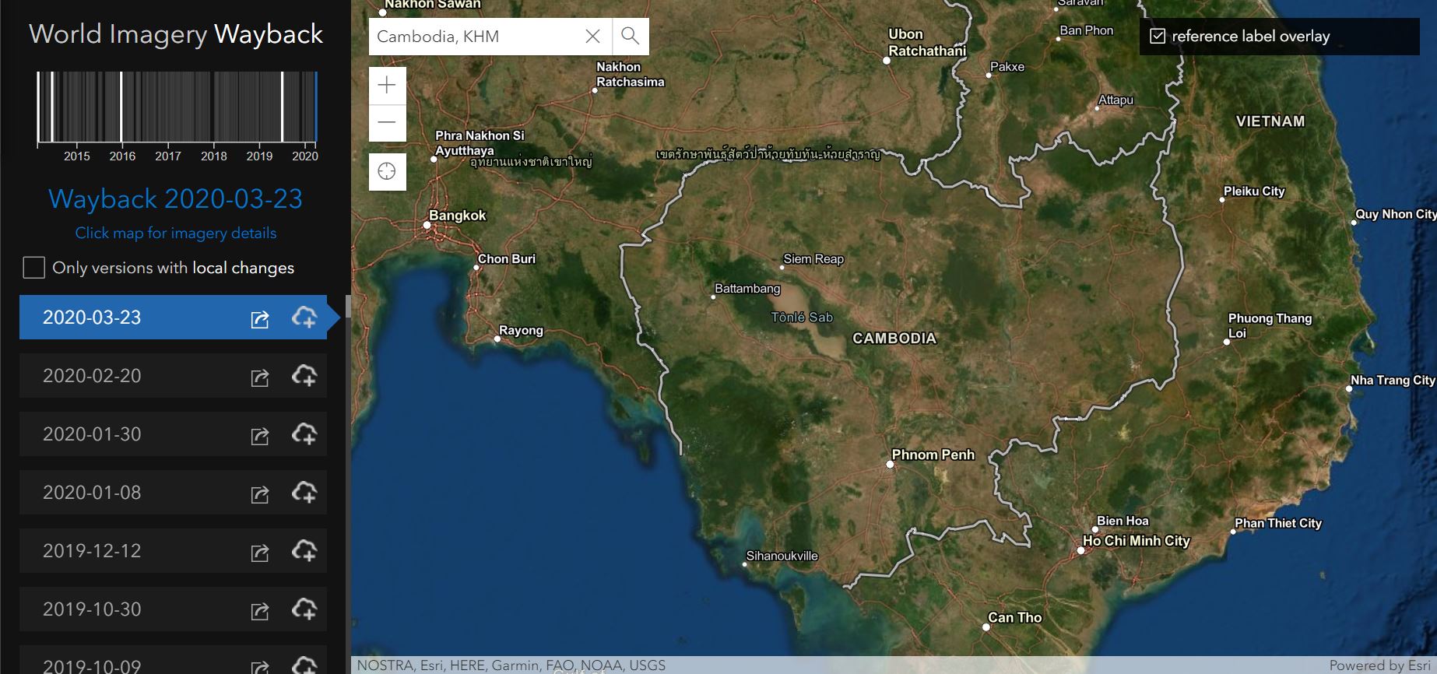
Task: Click the World Imagery Wayback title
Action: click(176, 34)
